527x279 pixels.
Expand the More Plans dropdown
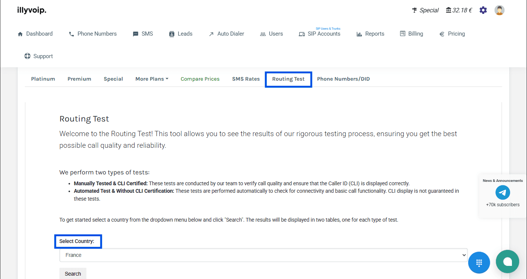152,79
